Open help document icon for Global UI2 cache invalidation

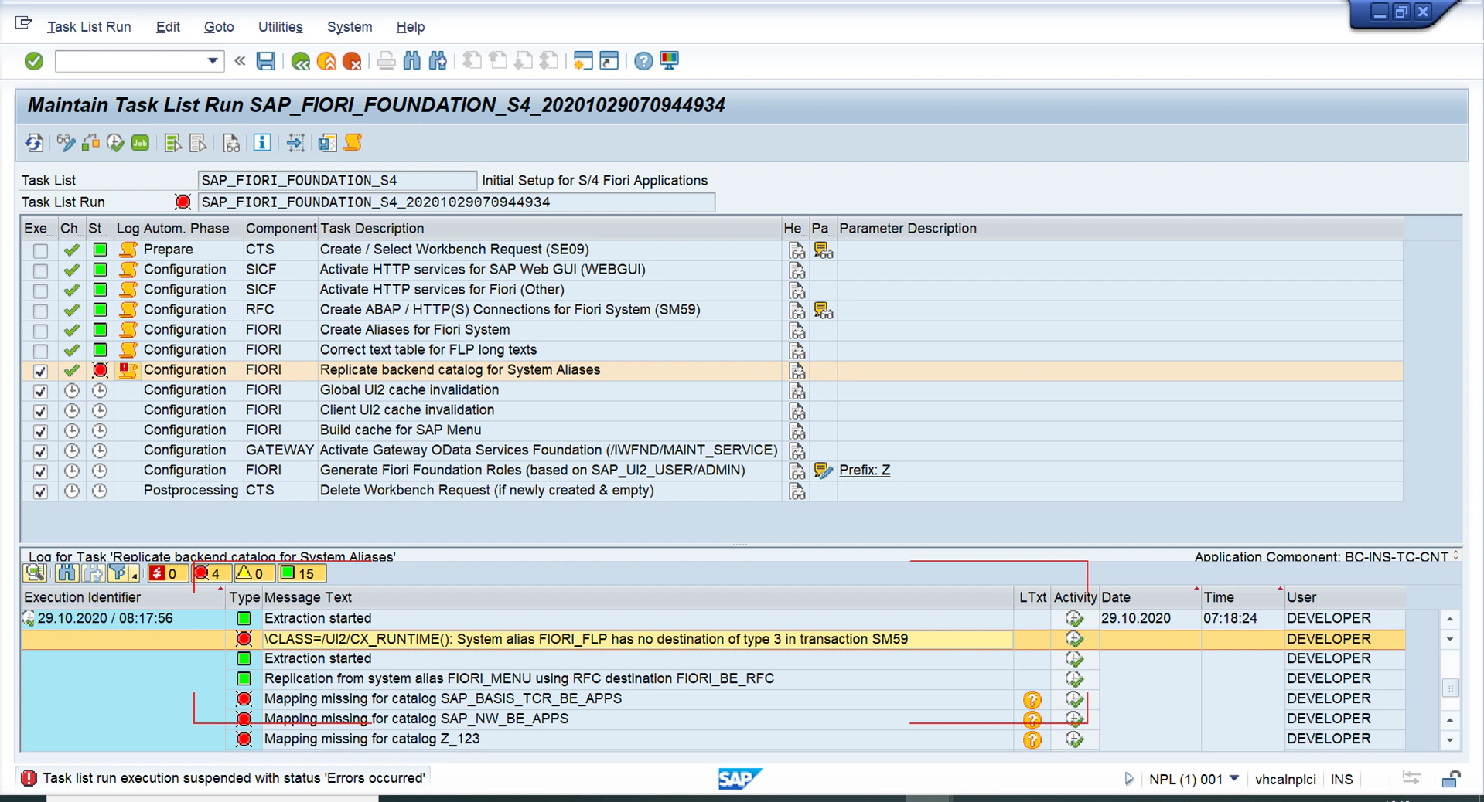(797, 390)
